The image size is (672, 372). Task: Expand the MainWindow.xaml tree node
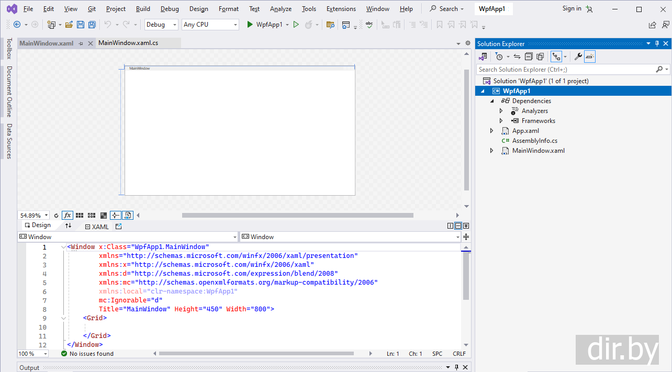[491, 151]
